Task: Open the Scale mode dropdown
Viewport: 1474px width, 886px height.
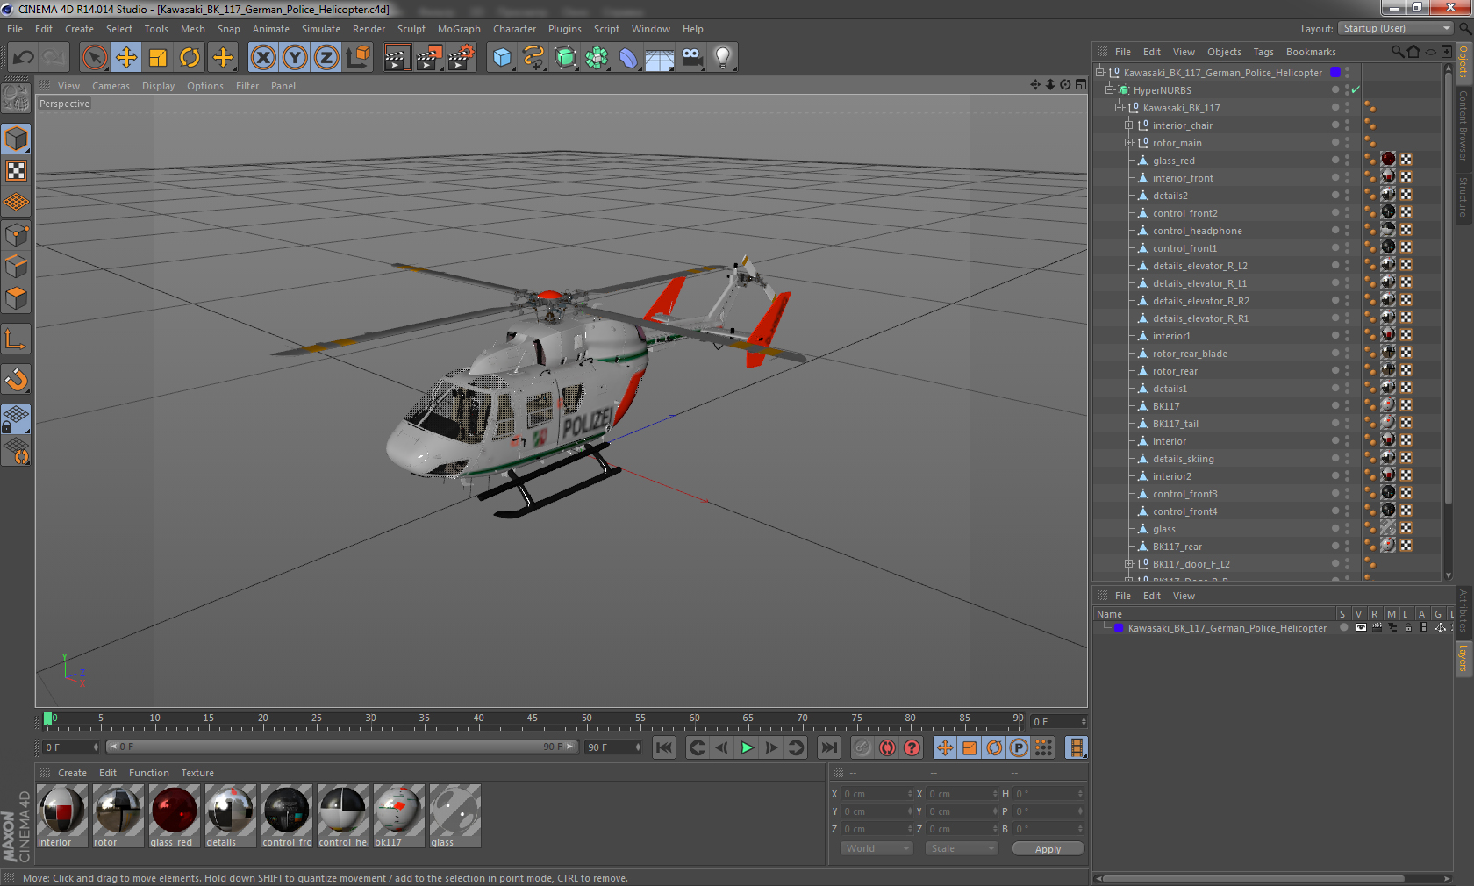Action: coord(962,848)
